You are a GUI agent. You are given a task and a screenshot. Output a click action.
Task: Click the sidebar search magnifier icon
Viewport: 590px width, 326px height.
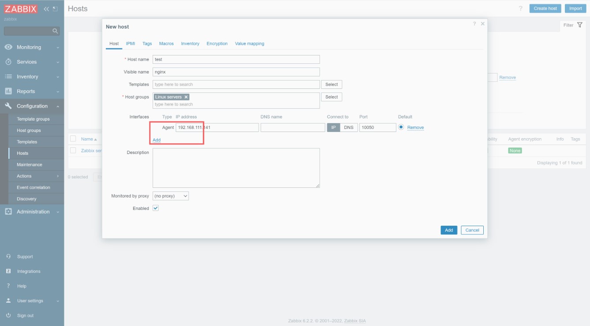pyautogui.click(x=55, y=31)
